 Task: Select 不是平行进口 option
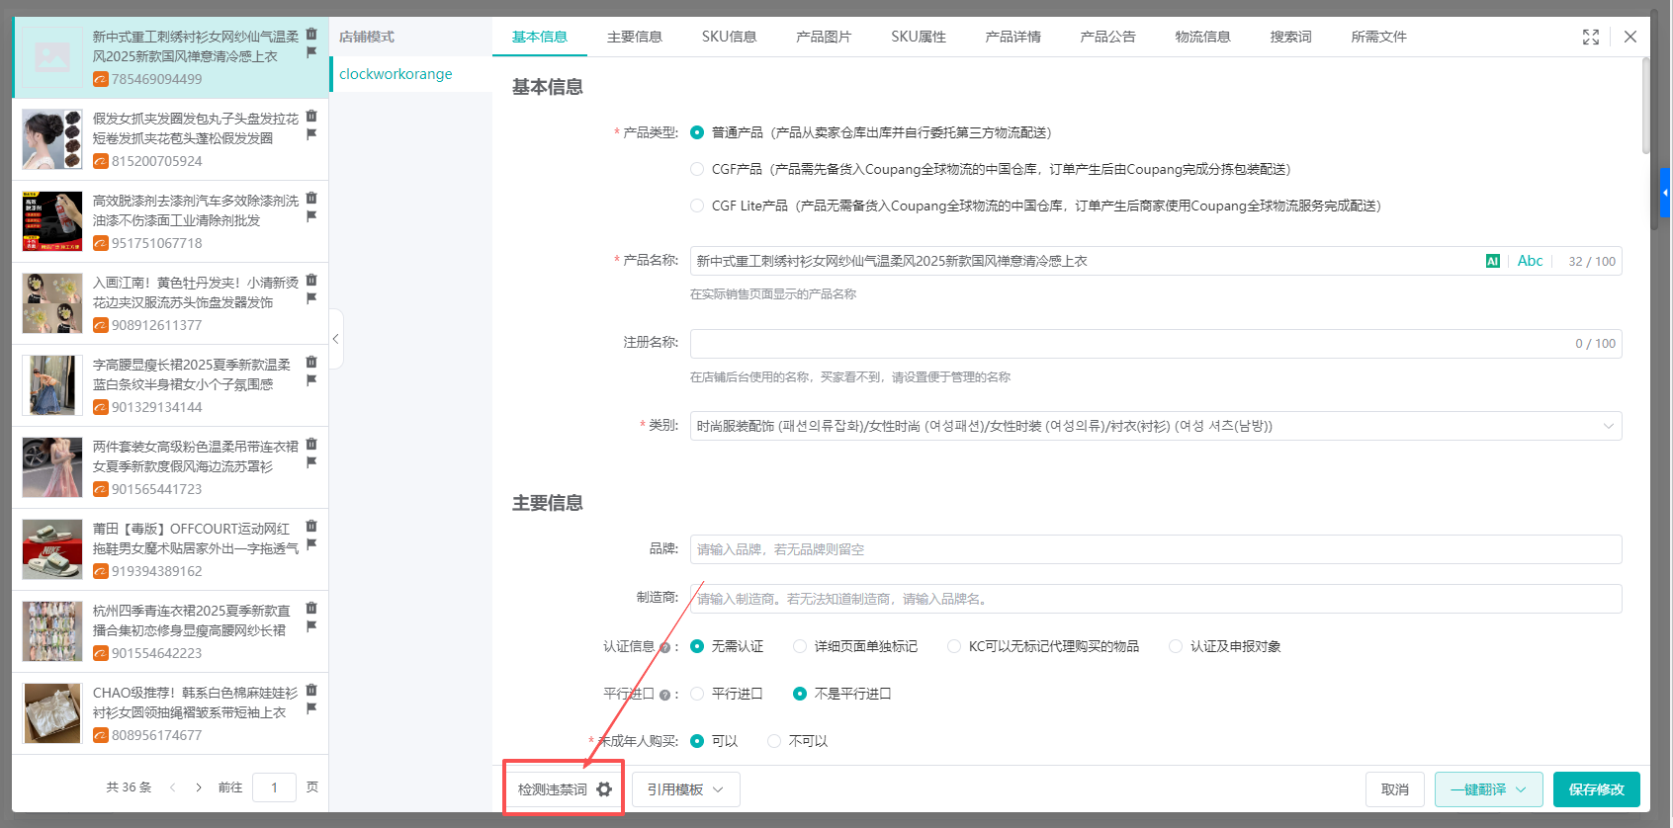[800, 694]
